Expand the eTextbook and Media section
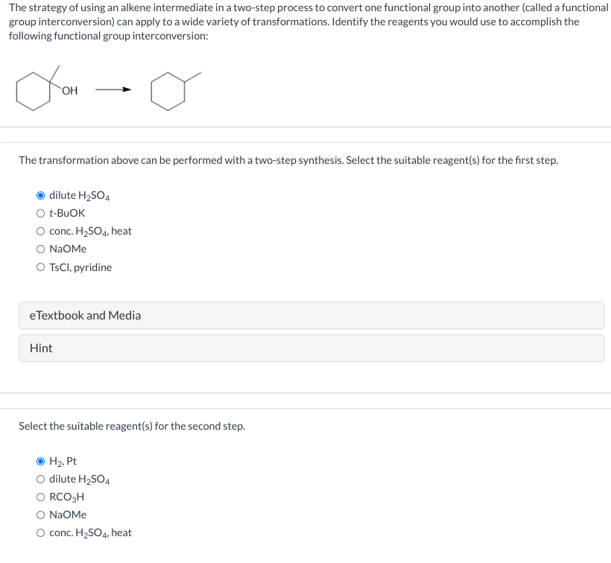 coord(311,316)
